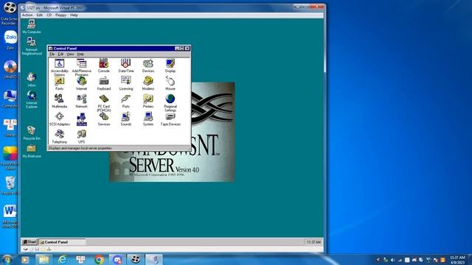Select Network Neighborhood on NT desktop
The height and width of the screenshot is (265, 472).
click(x=32, y=46)
